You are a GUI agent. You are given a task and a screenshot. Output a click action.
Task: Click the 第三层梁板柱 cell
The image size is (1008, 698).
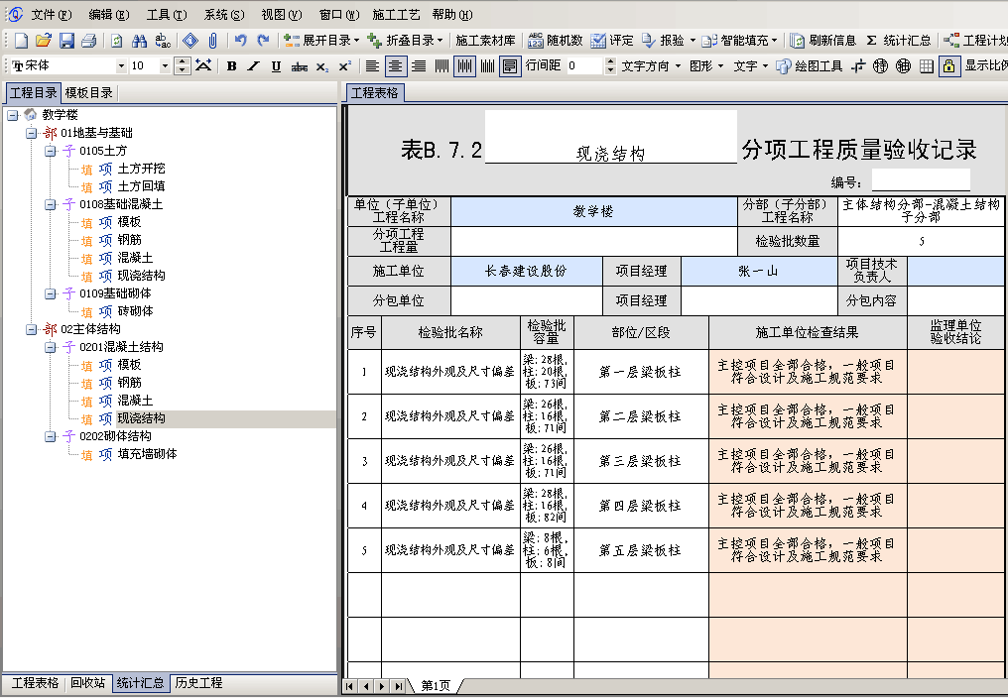(641, 461)
